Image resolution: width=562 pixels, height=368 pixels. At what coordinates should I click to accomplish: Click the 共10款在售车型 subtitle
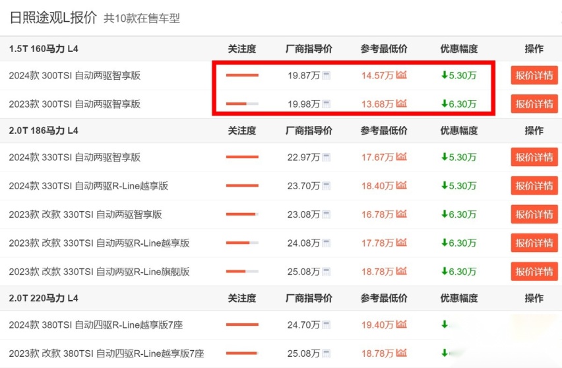point(142,18)
